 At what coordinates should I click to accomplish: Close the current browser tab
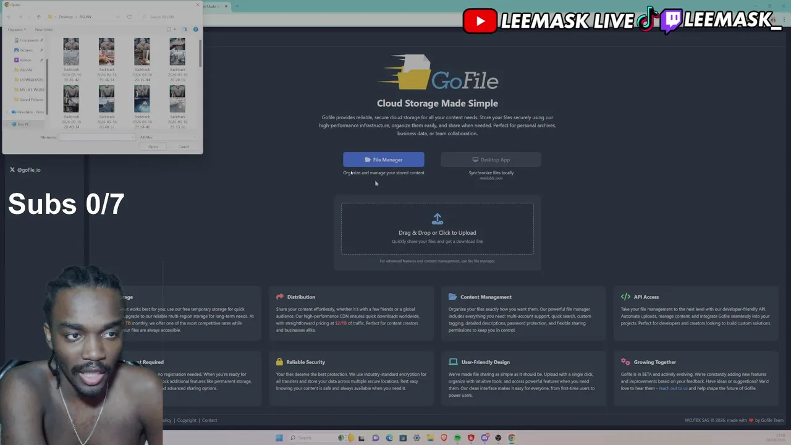(226, 6)
